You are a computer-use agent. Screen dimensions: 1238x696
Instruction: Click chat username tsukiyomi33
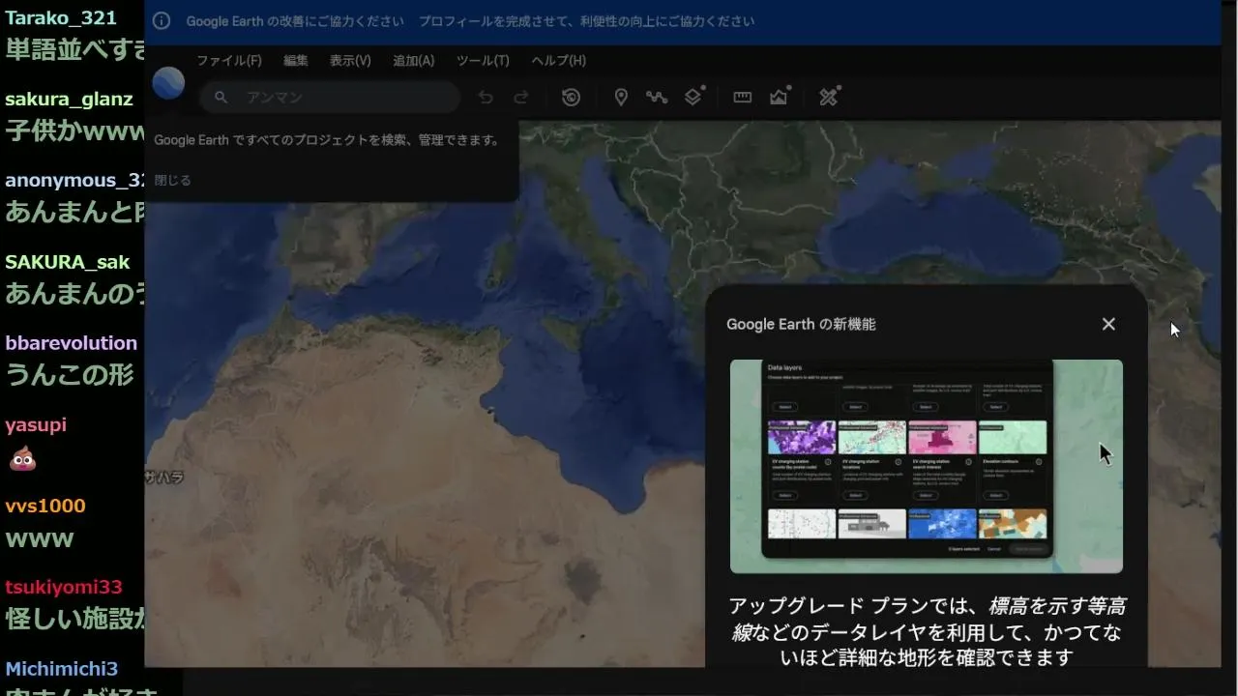[64, 587]
